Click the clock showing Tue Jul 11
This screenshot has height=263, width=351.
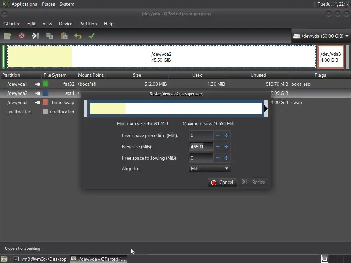pyautogui.click(x=333, y=4)
